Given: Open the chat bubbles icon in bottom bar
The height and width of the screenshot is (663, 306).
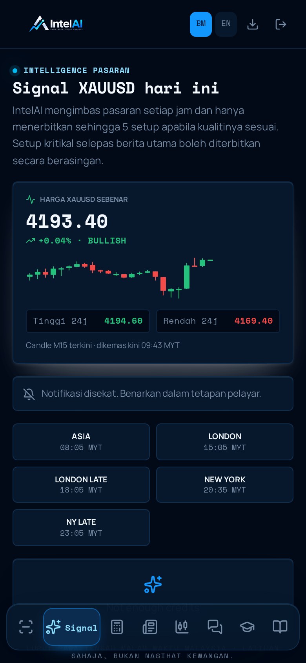Looking at the screenshot, I should [x=215, y=627].
